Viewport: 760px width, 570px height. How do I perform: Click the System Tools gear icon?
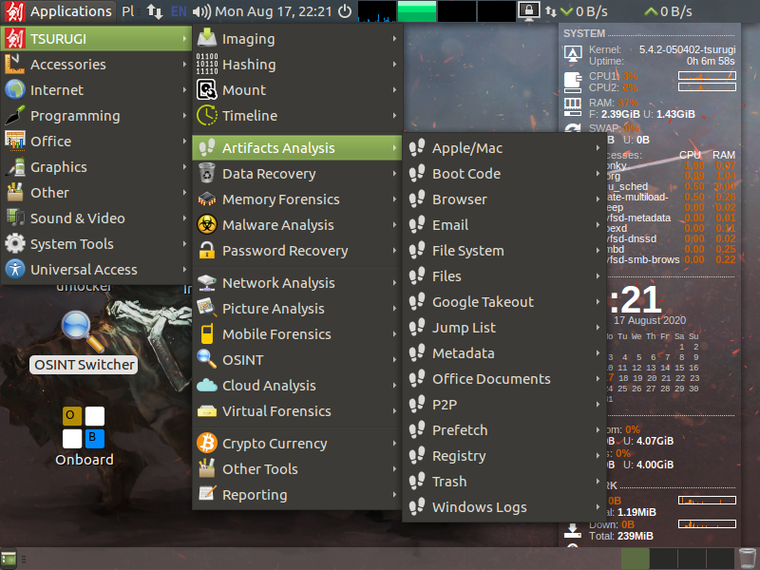coord(14,244)
